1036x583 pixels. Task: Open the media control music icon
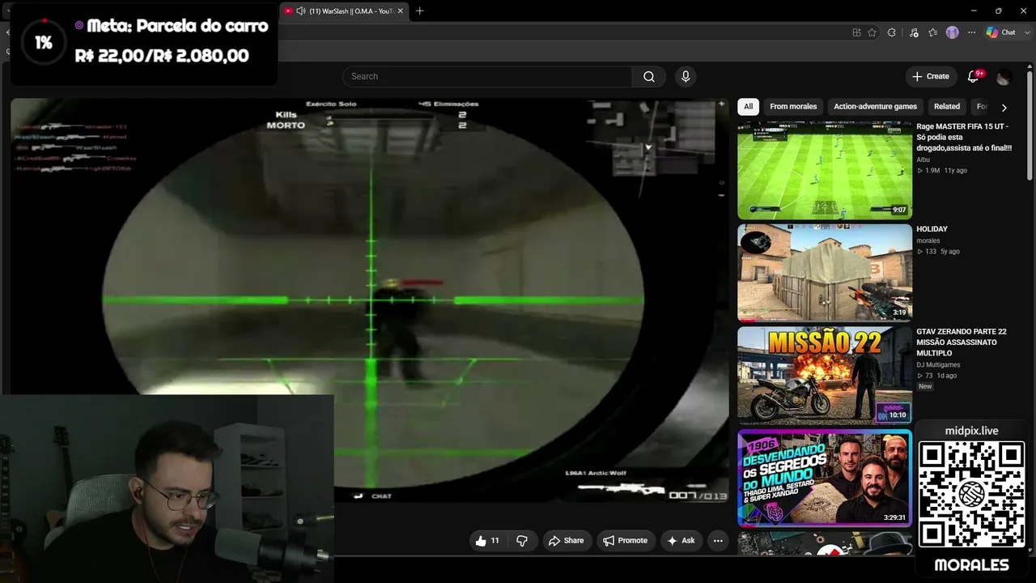pos(914,32)
